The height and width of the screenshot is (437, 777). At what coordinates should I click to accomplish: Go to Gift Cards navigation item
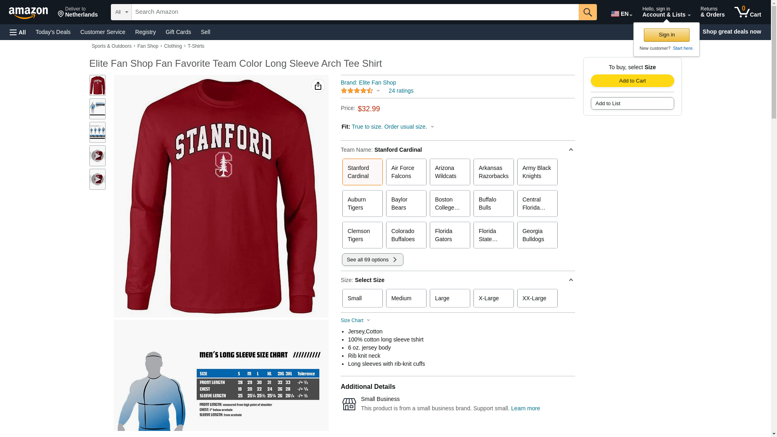click(x=178, y=32)
